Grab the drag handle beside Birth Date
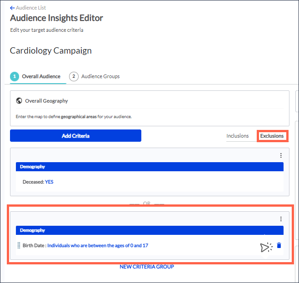The height and width of the screenshot is (283, 299). (19, 245)
